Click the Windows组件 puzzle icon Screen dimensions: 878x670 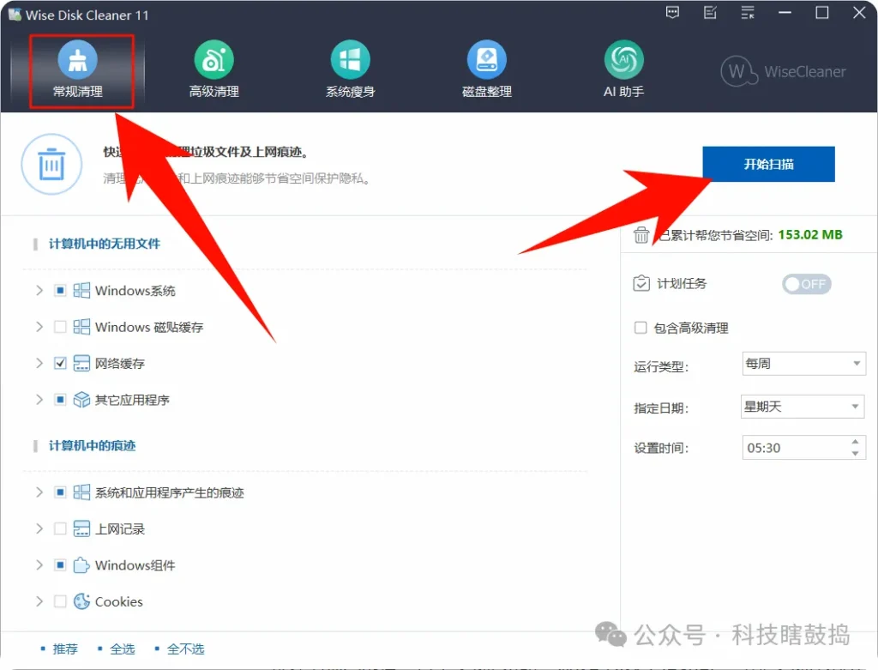click(x=81, y=564)
